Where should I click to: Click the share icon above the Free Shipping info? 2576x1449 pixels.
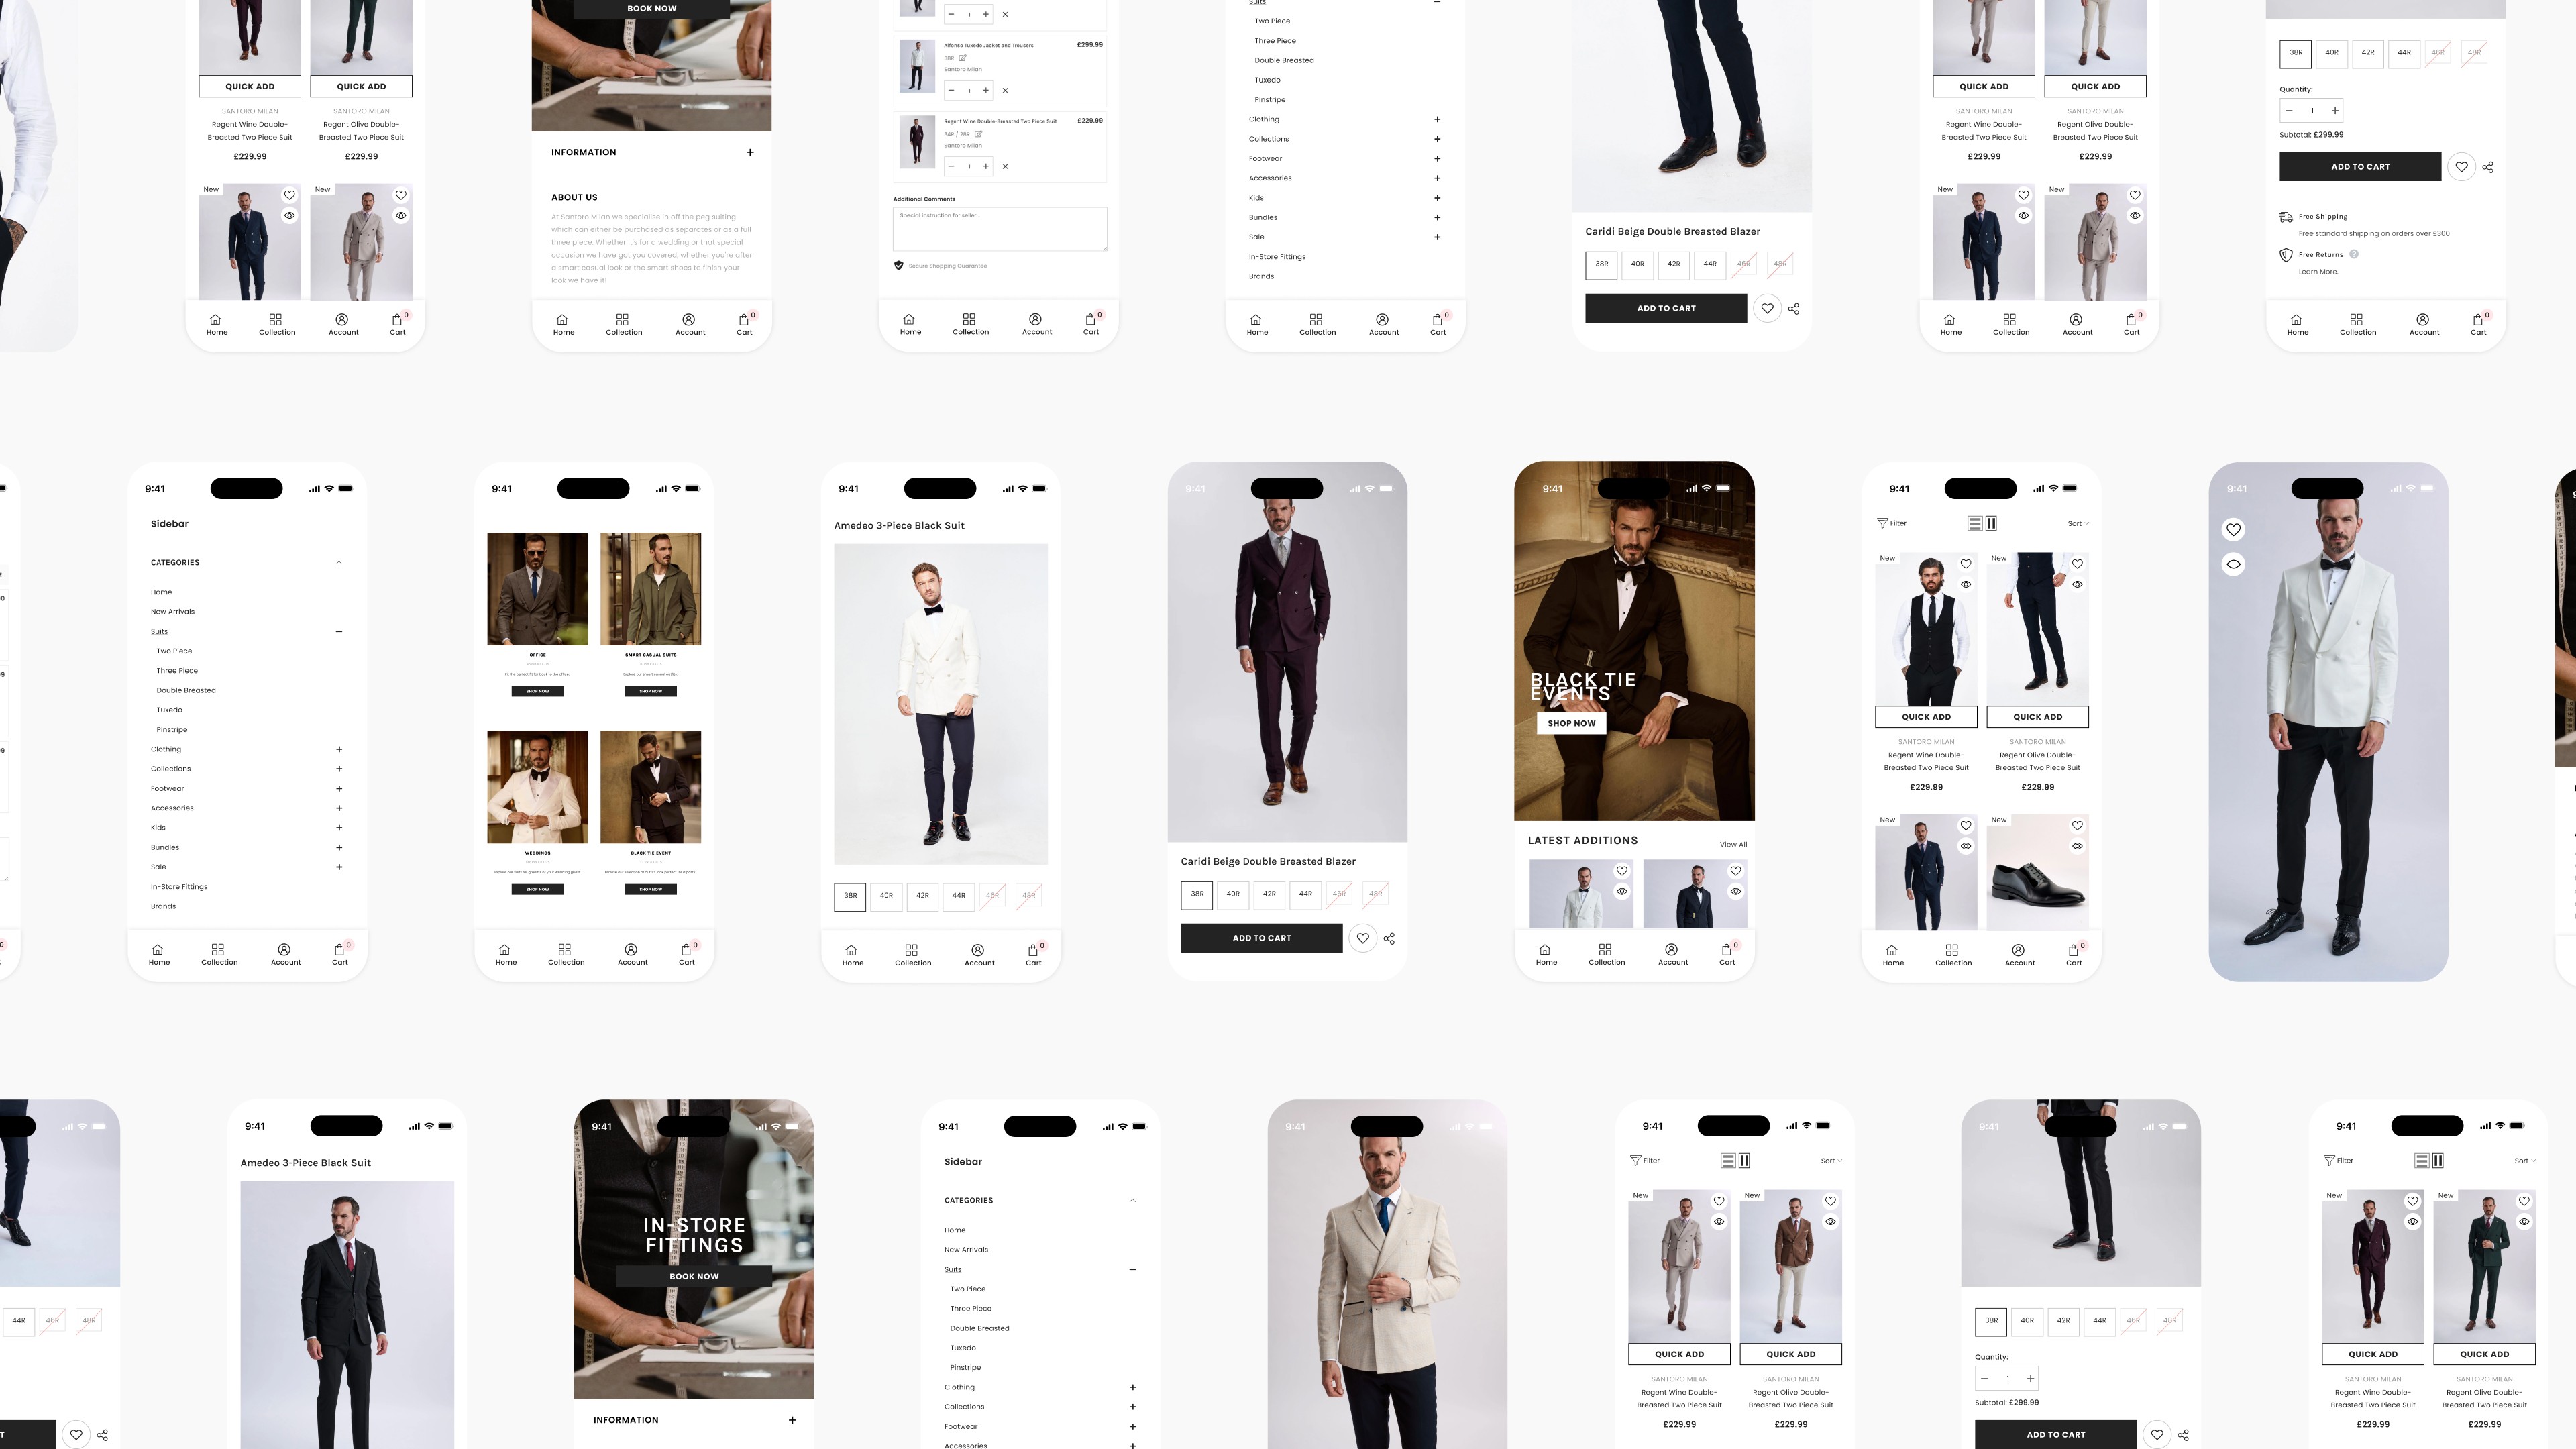coord(2488,168)
